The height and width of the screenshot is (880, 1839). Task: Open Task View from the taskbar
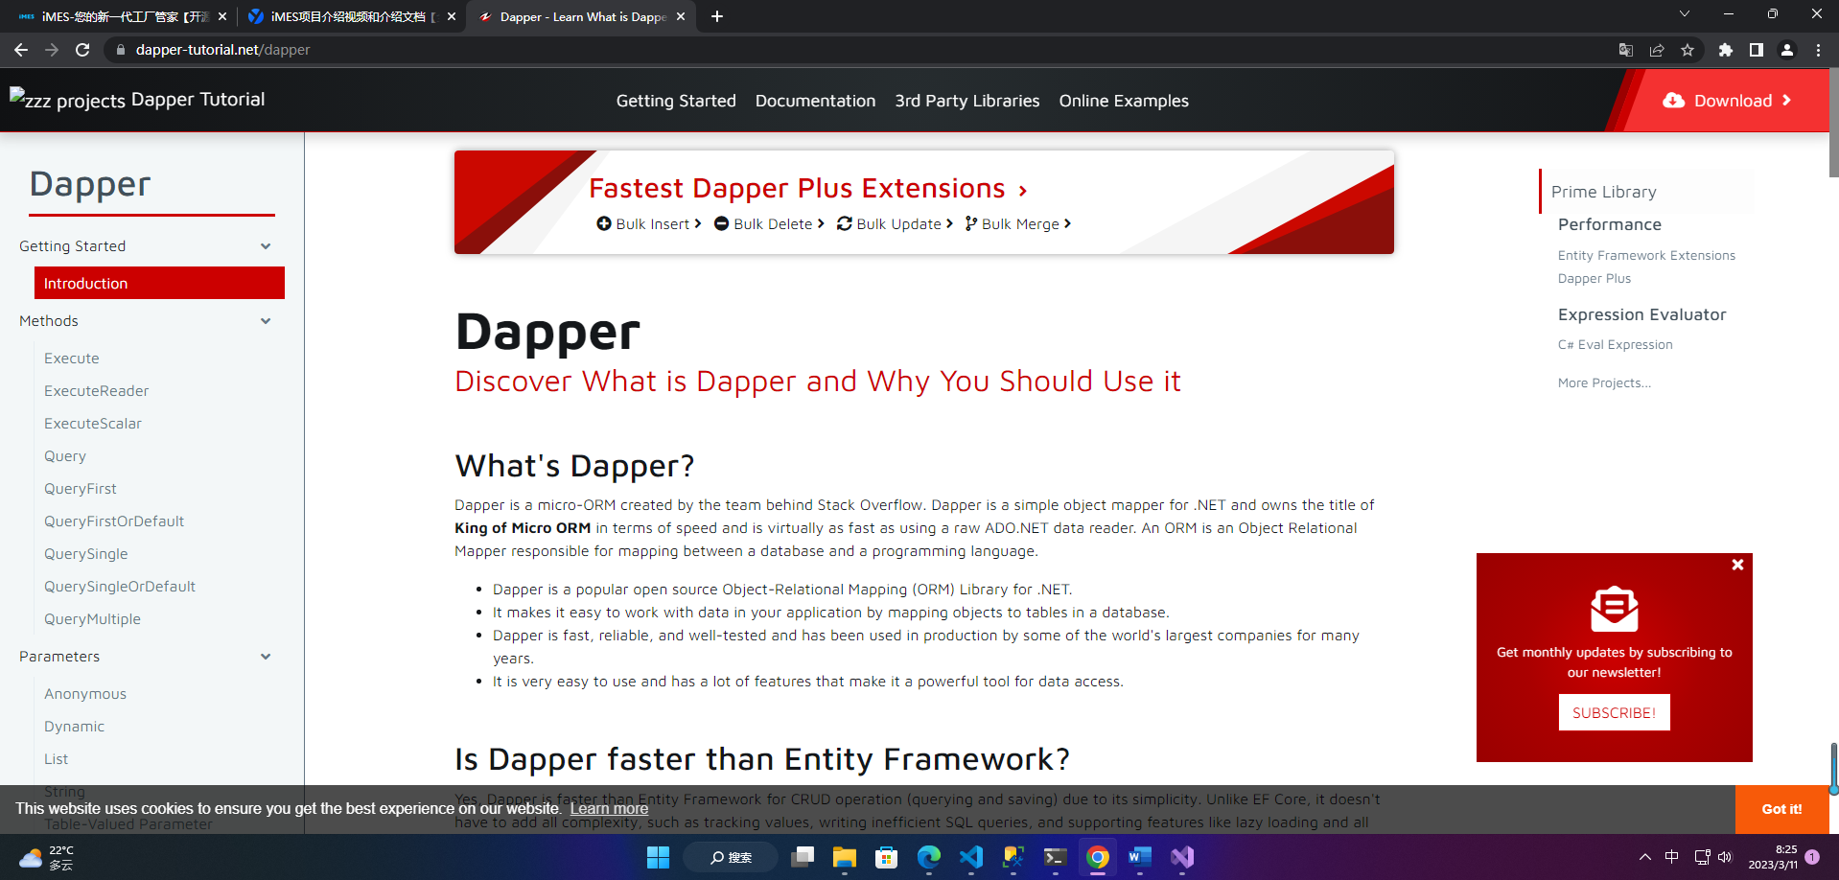pyautogui.click(x=803, y=857)
